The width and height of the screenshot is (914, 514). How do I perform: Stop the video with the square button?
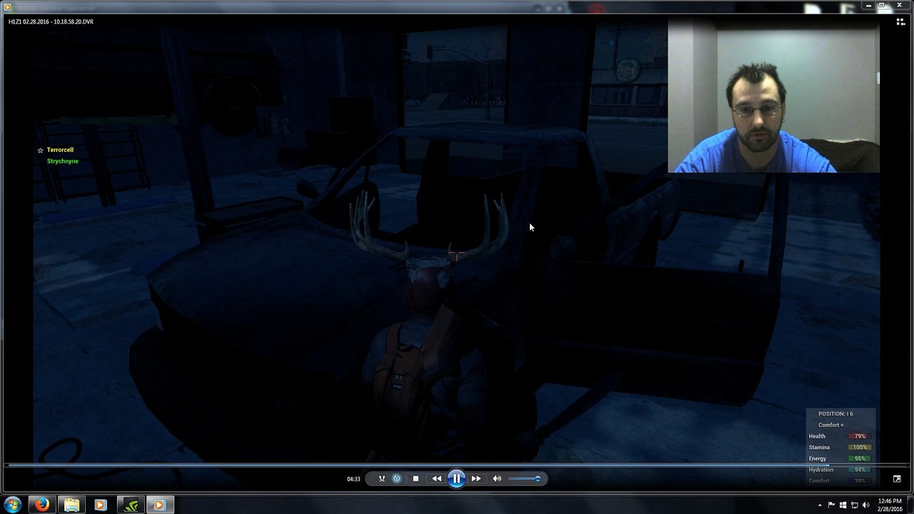(x=416, y=479)
